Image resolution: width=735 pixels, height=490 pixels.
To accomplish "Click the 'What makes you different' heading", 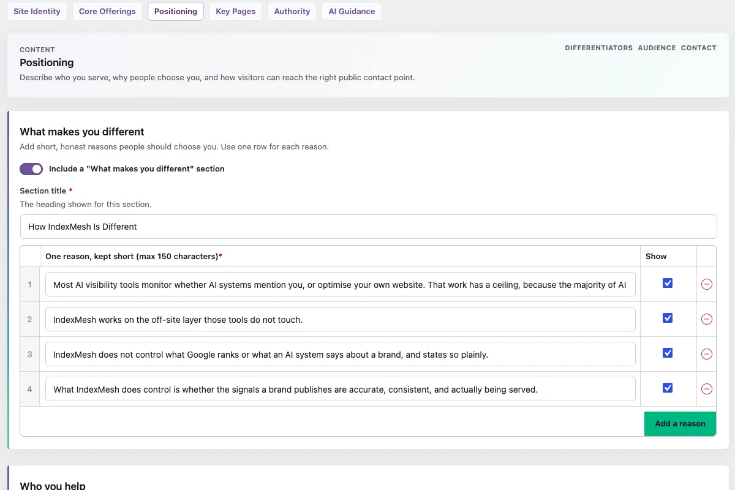I will (82, 132).
